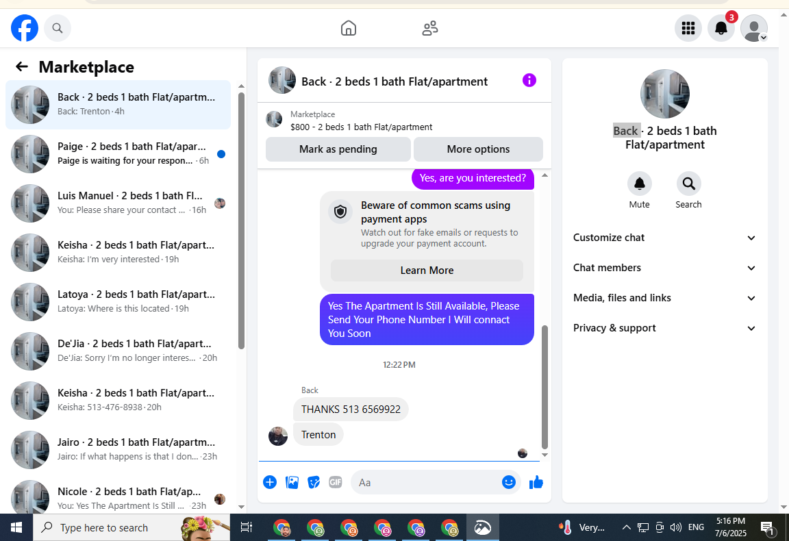Open the GIF picker icon
The width and height of the screenshot is (789, 541).
336,482
